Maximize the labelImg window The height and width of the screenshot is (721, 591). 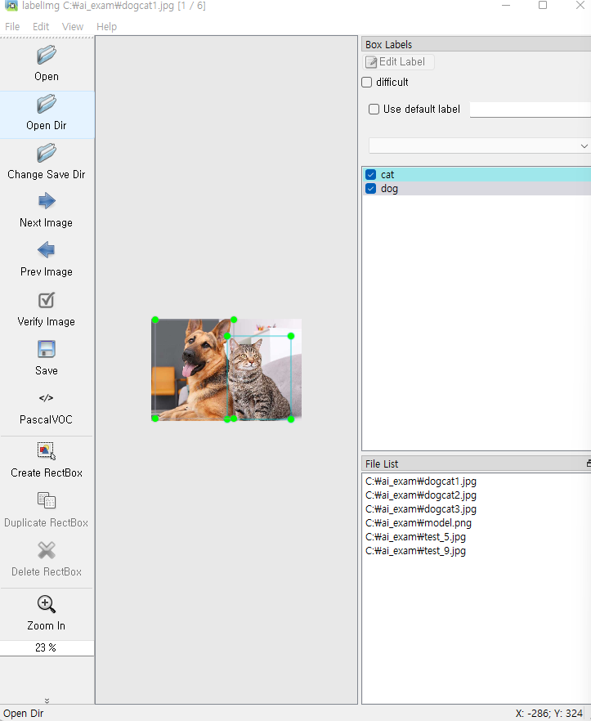(543, 6)
